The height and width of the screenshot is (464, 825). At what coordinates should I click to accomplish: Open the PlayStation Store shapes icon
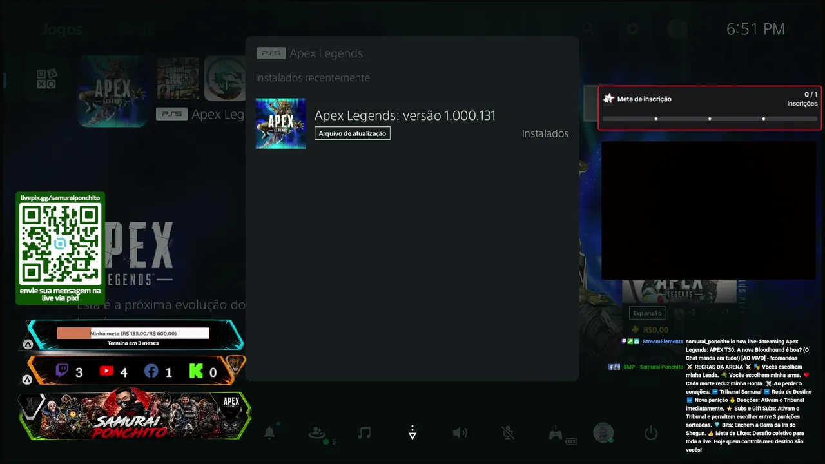tap(46, 79)
